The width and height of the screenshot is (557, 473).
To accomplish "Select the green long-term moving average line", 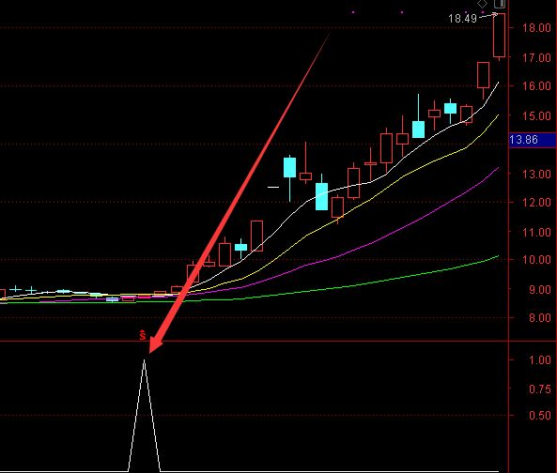I will pos(355,285).
